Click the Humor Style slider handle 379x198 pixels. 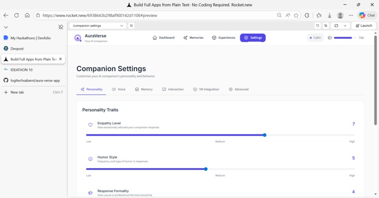coord(205,169)
